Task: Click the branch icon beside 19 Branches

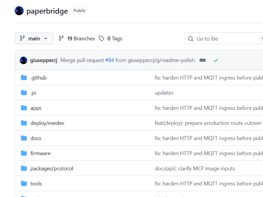Action: click(61, 38)
